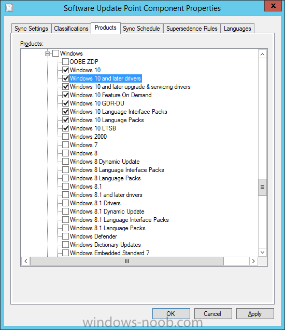Click the vertical scrollbar thumb

[x=262, y=187]
